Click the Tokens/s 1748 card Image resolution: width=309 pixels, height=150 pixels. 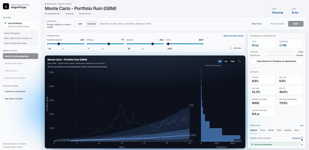point(290,44)
